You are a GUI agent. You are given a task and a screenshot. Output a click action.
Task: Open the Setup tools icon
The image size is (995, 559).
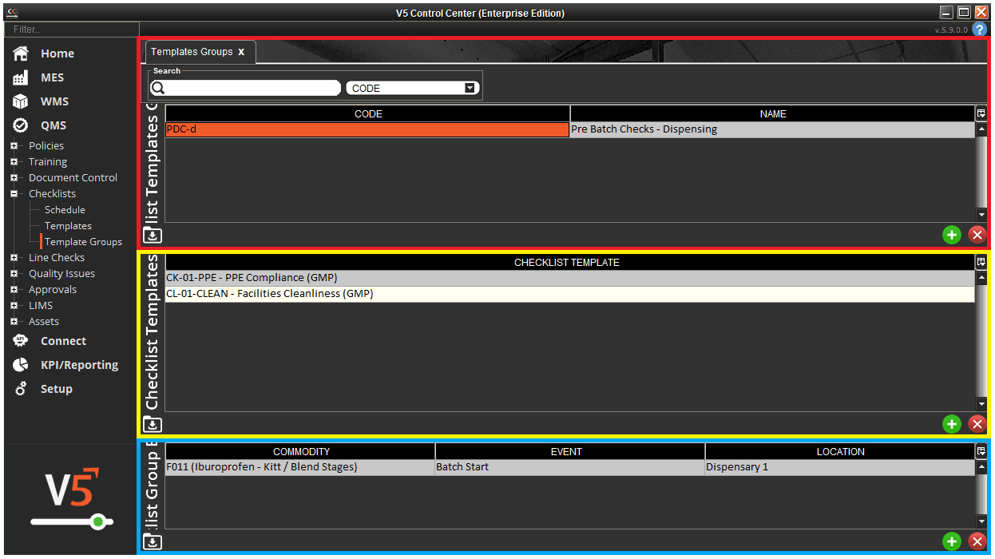point(20,388)
